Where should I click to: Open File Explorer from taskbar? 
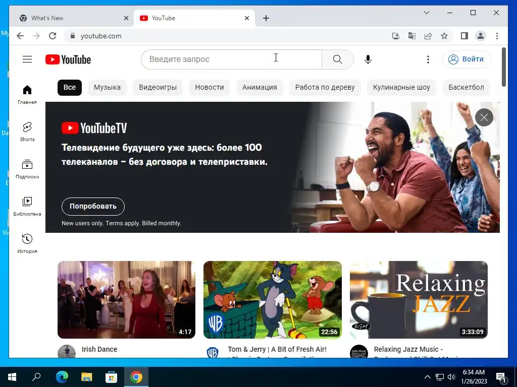(87, 377)
